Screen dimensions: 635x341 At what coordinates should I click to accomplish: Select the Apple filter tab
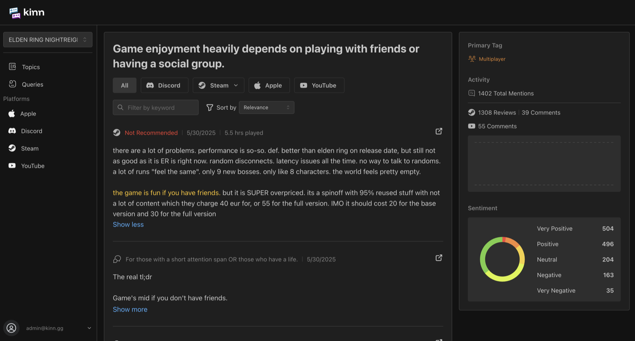pyautogui.click(x=269, y=85)
